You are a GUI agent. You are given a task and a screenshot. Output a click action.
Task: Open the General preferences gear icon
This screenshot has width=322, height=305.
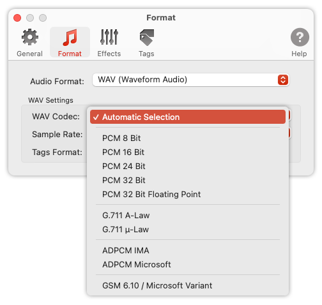pos(30,37)
